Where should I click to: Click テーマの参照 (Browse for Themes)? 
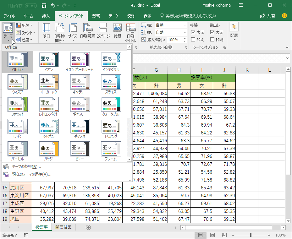coord(26,167)
